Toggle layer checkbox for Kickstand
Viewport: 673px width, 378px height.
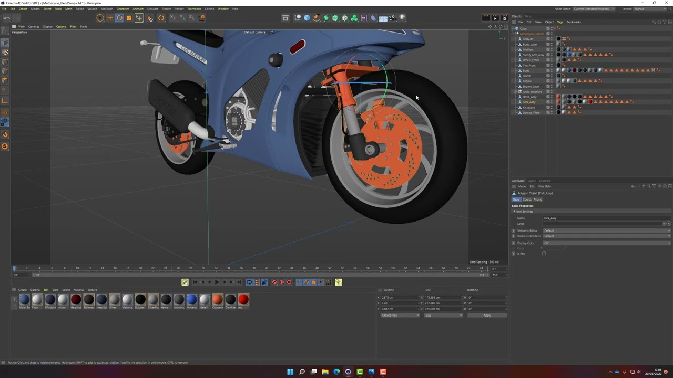tap(548, 107)
